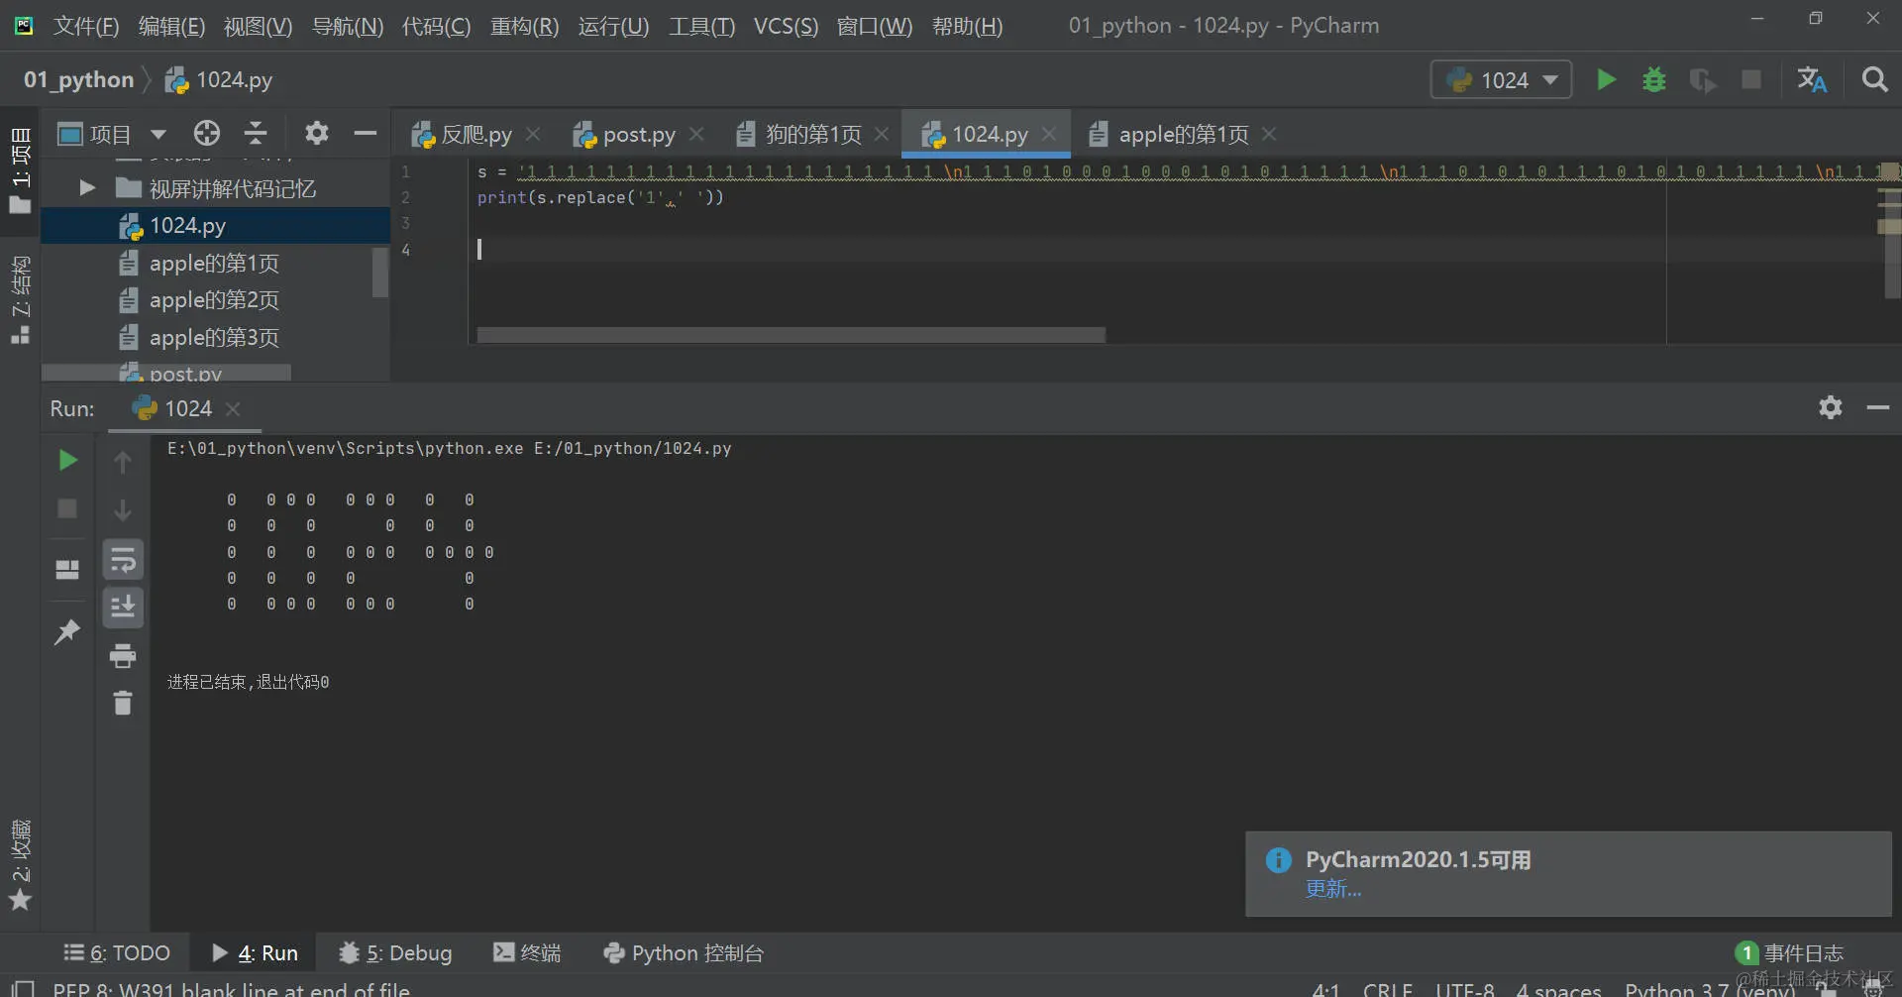Click the translate (文A) toolbar icon
The image size is (1902, 997).
click(1811, 79)
